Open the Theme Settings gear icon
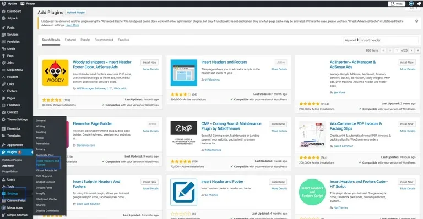 click(3, 119)
